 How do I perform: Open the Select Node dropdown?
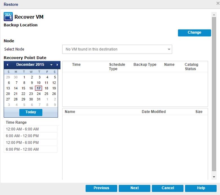pos(117,49)
